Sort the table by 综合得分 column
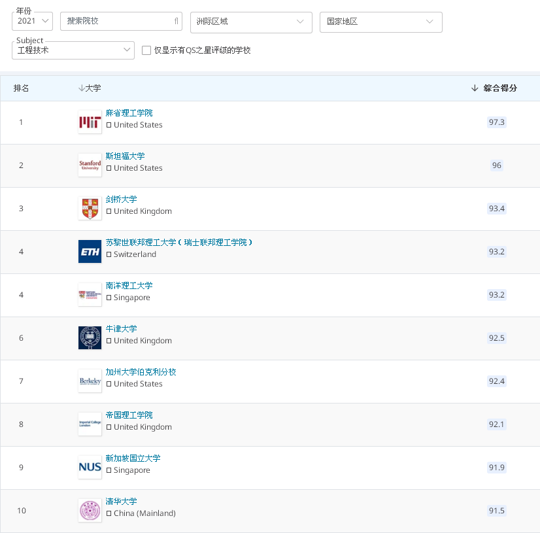The width and height of the screenshot is (540, 533). 494,88
